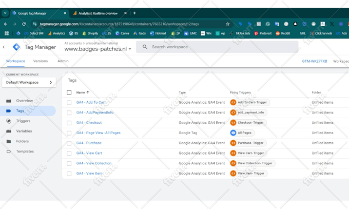Sort tags by the Name column

tap(83, 92)
